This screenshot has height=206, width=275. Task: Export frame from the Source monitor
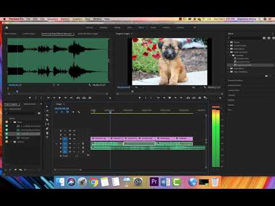[90, 98]
